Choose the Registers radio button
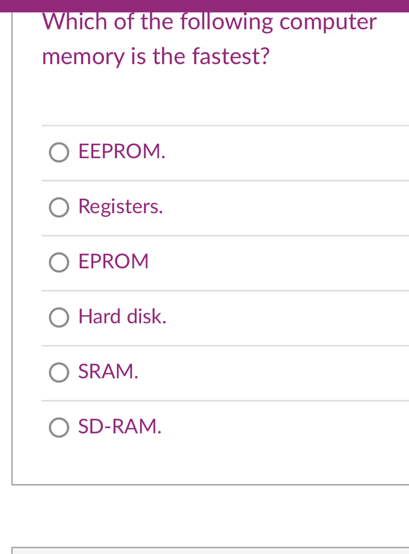409x554 pixels. click(x=59, y=208)
